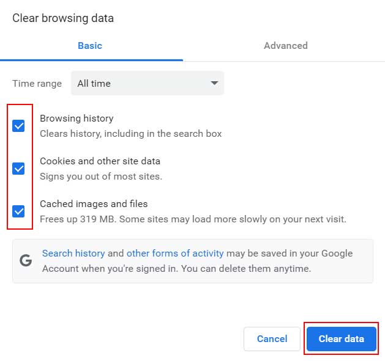Uncheck Cached images and files checkbox
Viewport: 385px width, 361px height.
tap(18, 211)
